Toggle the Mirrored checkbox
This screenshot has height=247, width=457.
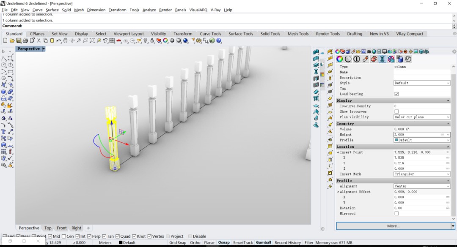point(396,214)
